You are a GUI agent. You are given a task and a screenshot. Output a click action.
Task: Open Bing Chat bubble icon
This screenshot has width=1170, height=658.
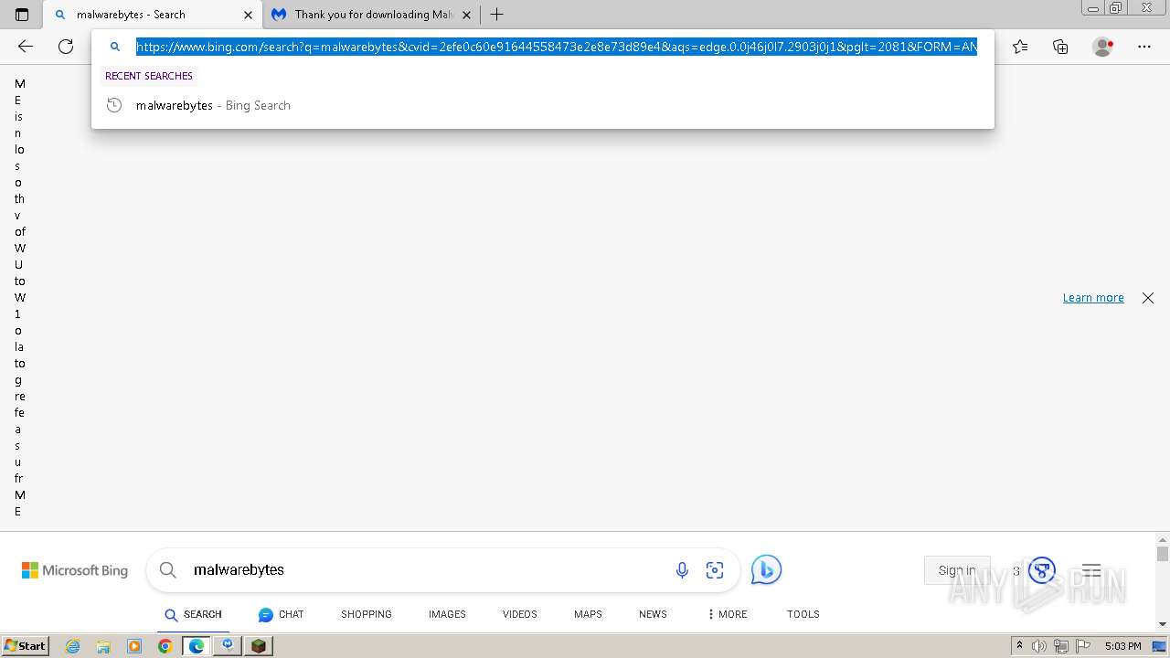click(x=766, y=570)
